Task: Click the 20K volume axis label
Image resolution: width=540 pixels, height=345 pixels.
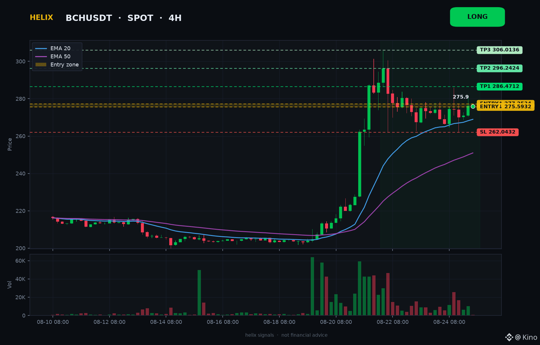Action: click(21, 297)
